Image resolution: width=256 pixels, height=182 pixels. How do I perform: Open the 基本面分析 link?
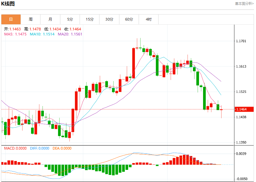244,4
